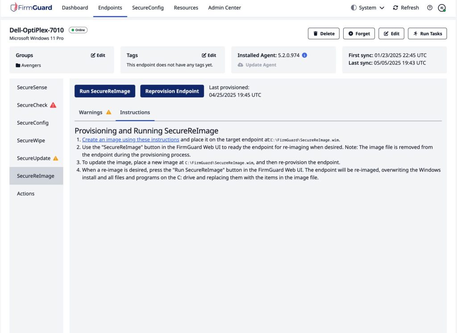Click the Online status badge
457x333 pixels.
[79, 30]
